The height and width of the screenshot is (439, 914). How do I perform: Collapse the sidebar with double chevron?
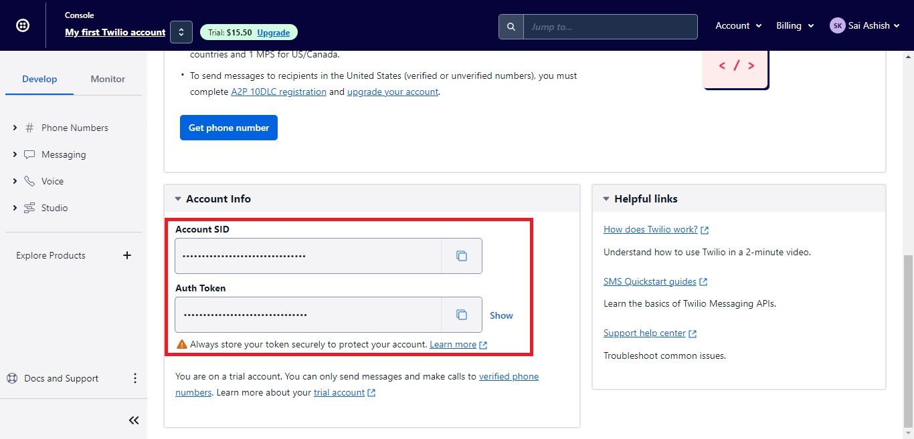point(134,420)
